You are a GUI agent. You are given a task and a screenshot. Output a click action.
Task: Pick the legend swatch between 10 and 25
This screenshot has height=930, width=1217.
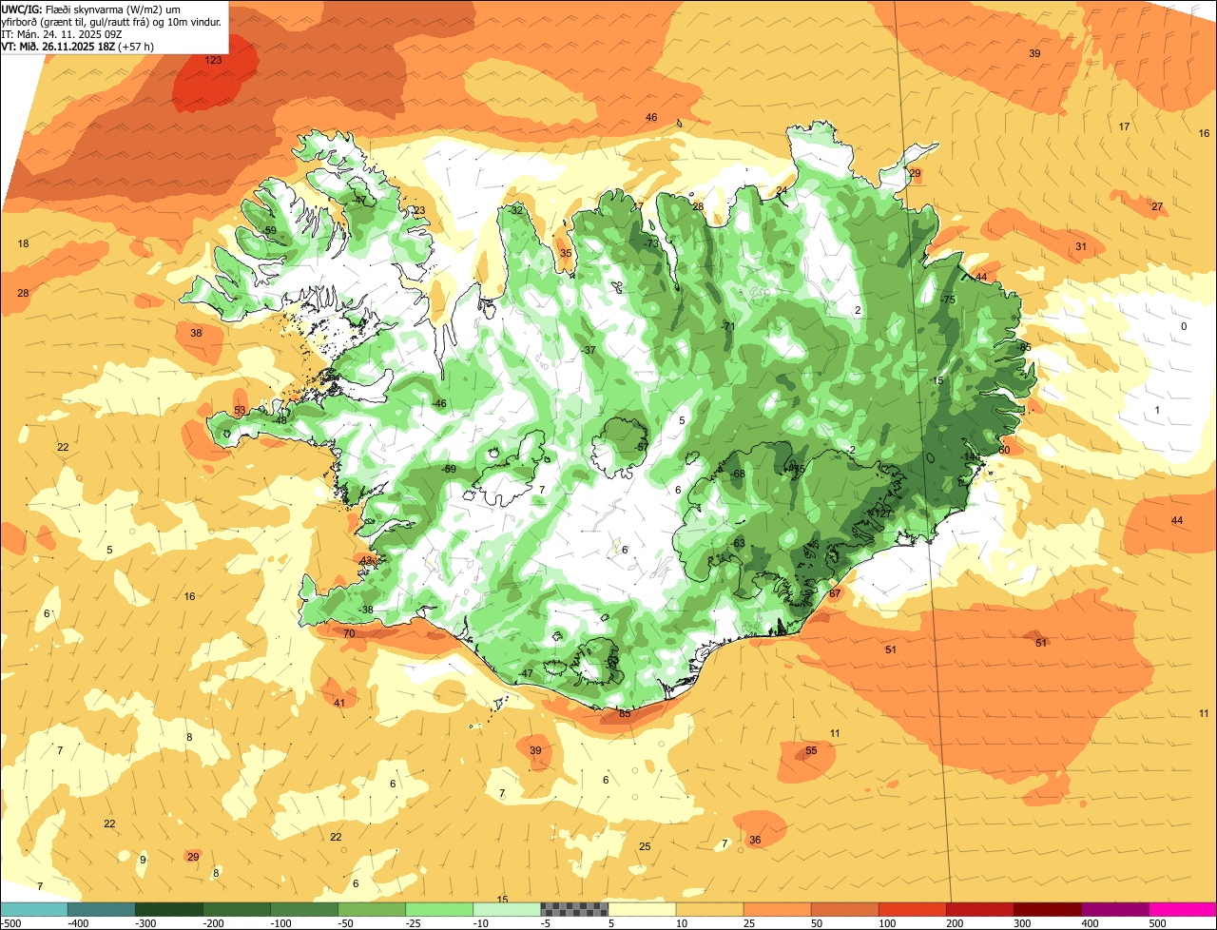pyautogui.click(x=709, y=909)
